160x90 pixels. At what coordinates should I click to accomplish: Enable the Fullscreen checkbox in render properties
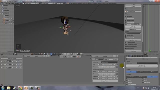tap(127, 59)
